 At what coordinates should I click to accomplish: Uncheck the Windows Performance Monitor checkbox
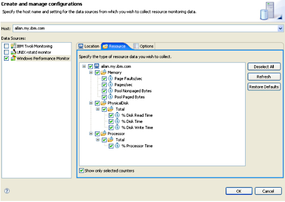tap(6, 58)
